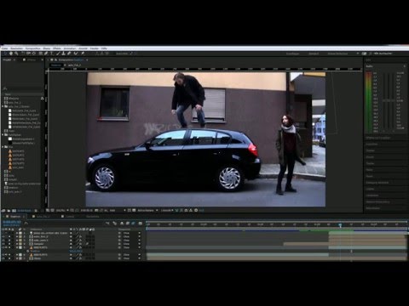
Task: Click the timeline current-time indicator handle
Action: 340,225
